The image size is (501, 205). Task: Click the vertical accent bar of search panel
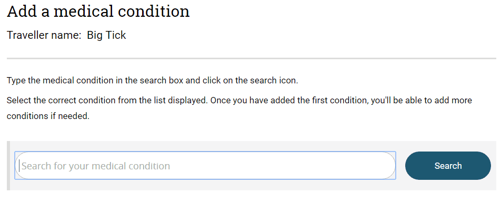coord(8,166)
